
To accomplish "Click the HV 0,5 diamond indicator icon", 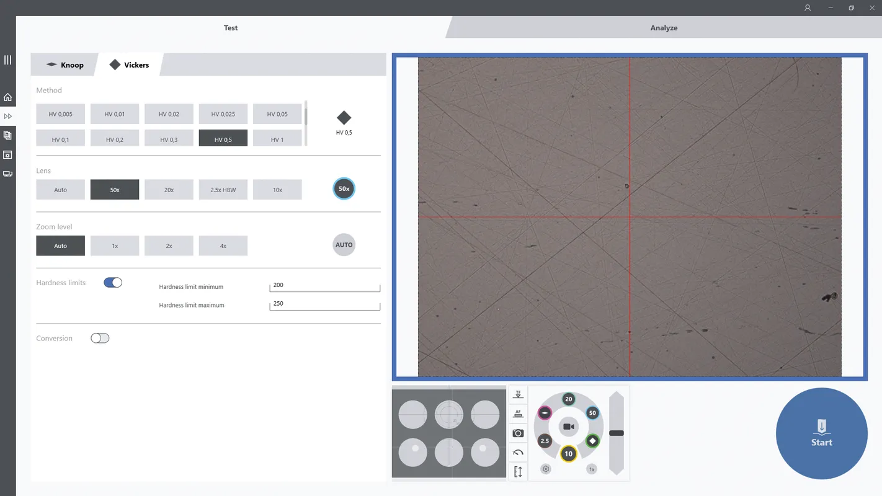I will 344,118.
